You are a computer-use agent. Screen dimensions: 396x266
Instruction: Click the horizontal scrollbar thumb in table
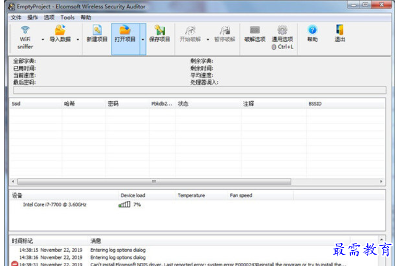coord(154,182)
